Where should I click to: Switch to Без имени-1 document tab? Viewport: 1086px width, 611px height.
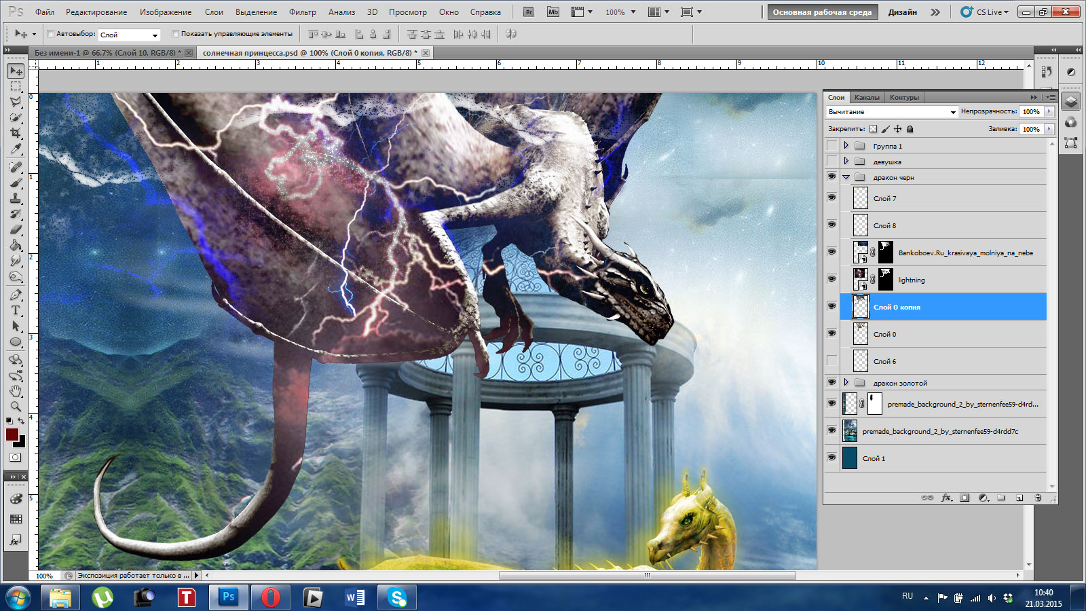tap(107, 52)
